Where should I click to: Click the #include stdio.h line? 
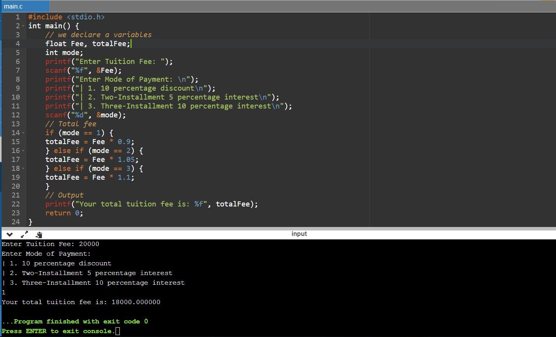click(x=66, y=17)
